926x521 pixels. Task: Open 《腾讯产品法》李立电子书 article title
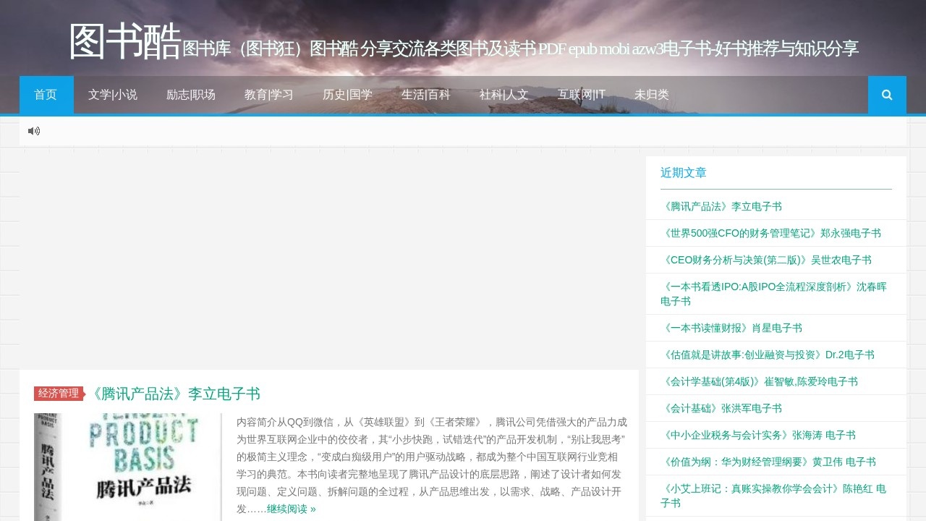[177, 394]
